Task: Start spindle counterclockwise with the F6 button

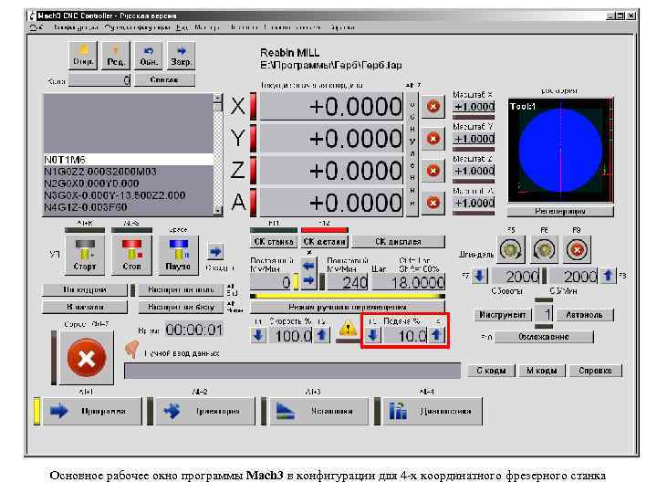Action: (x=544, y=249)
